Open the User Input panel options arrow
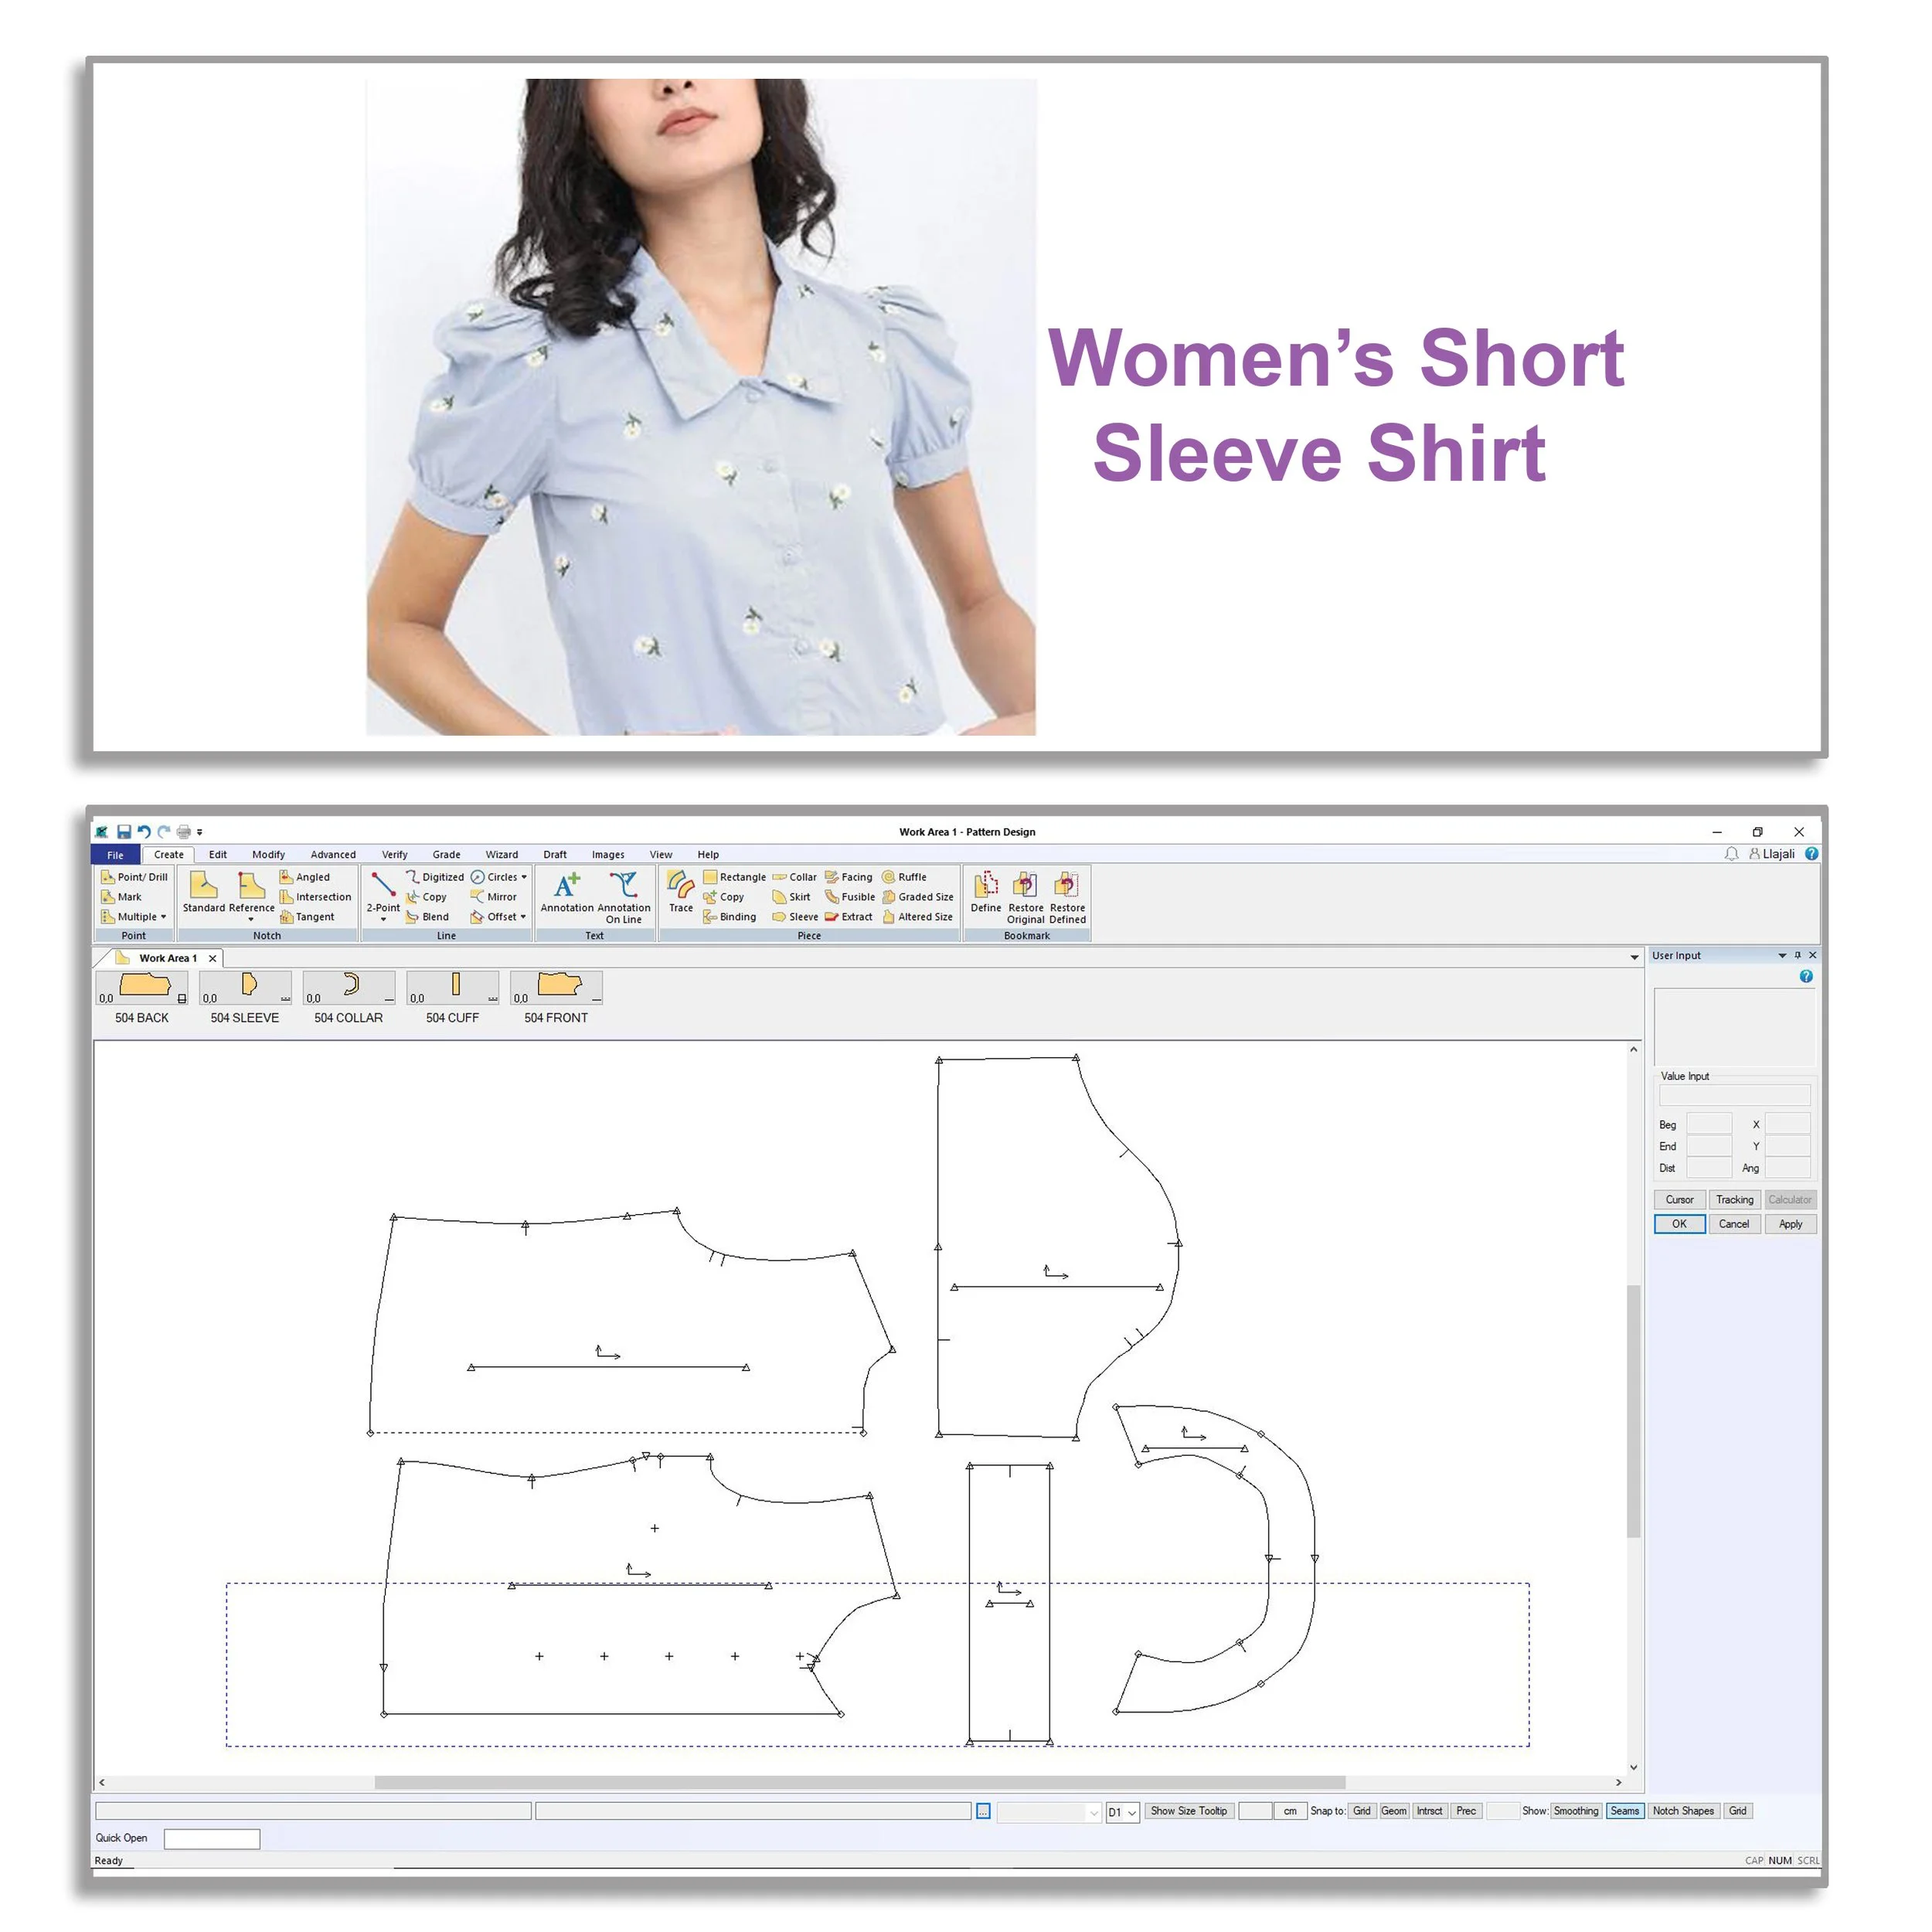Screen dimensions: 1932x1932 click(x=1782, y=956)
